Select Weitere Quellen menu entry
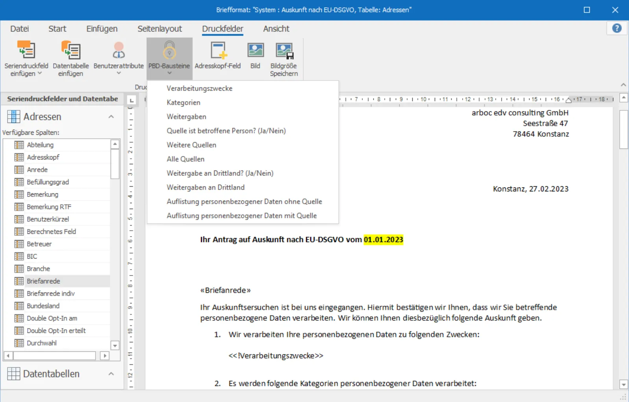 point(243,145)
